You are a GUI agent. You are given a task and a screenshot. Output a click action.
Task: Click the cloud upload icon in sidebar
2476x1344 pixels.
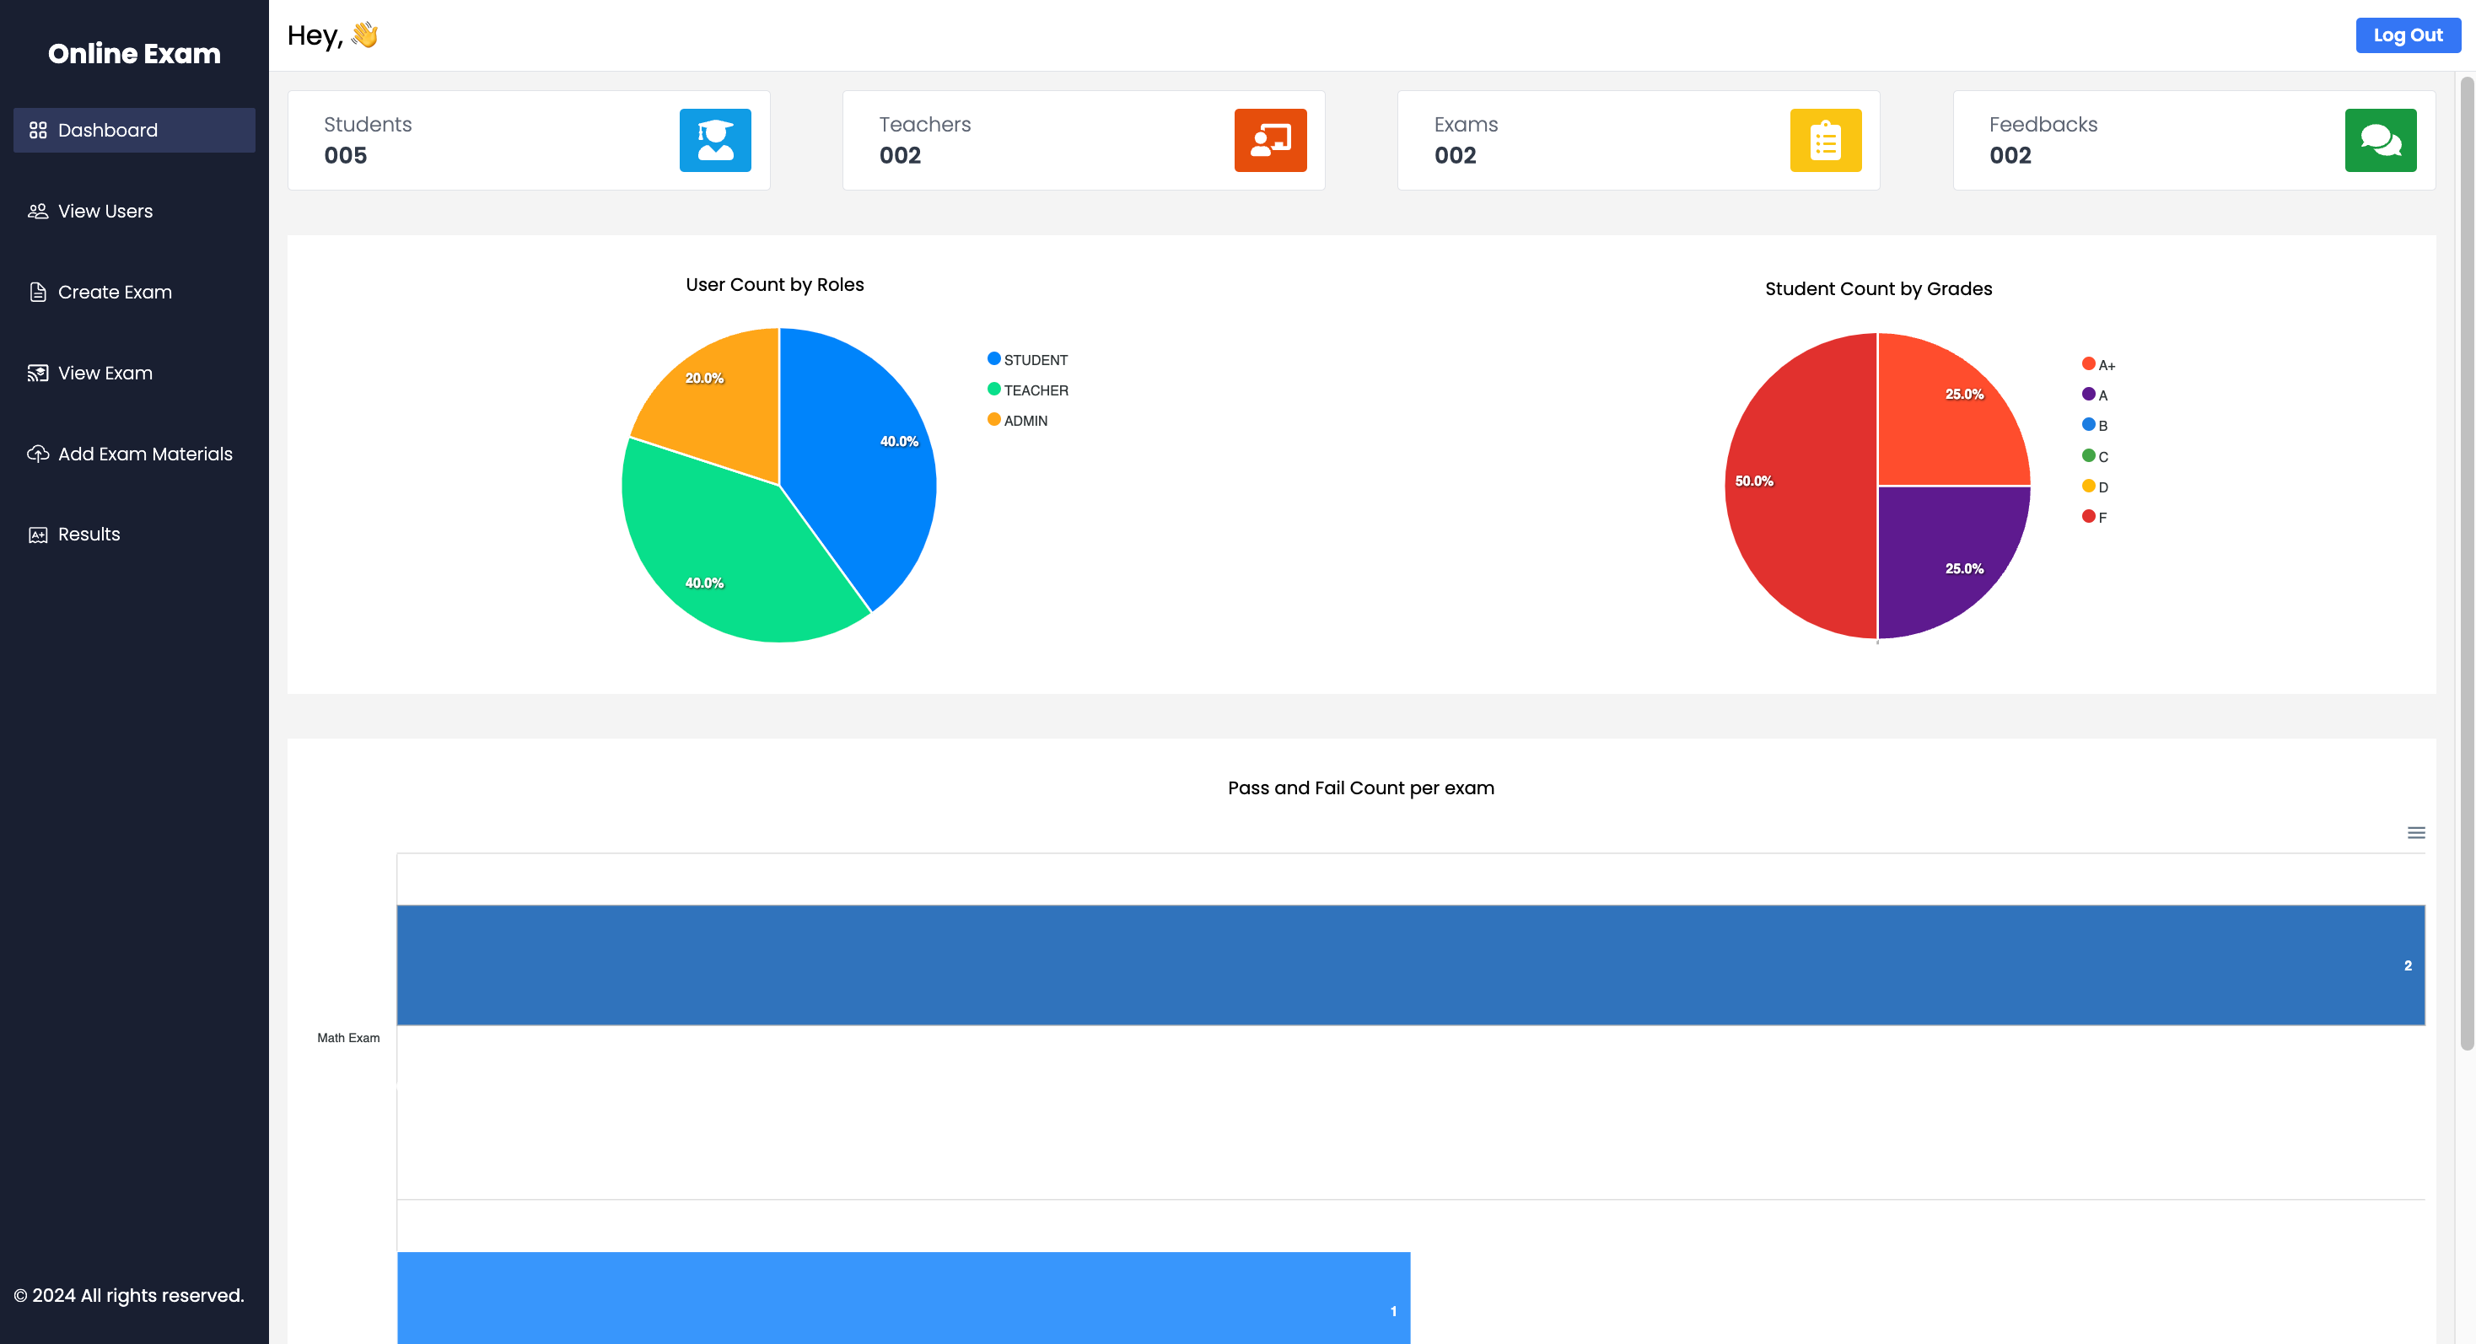point(37,454)
